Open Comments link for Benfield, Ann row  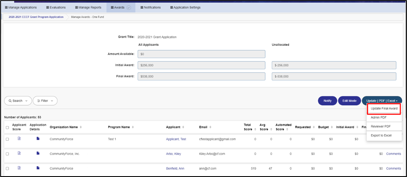click(394, 168)
